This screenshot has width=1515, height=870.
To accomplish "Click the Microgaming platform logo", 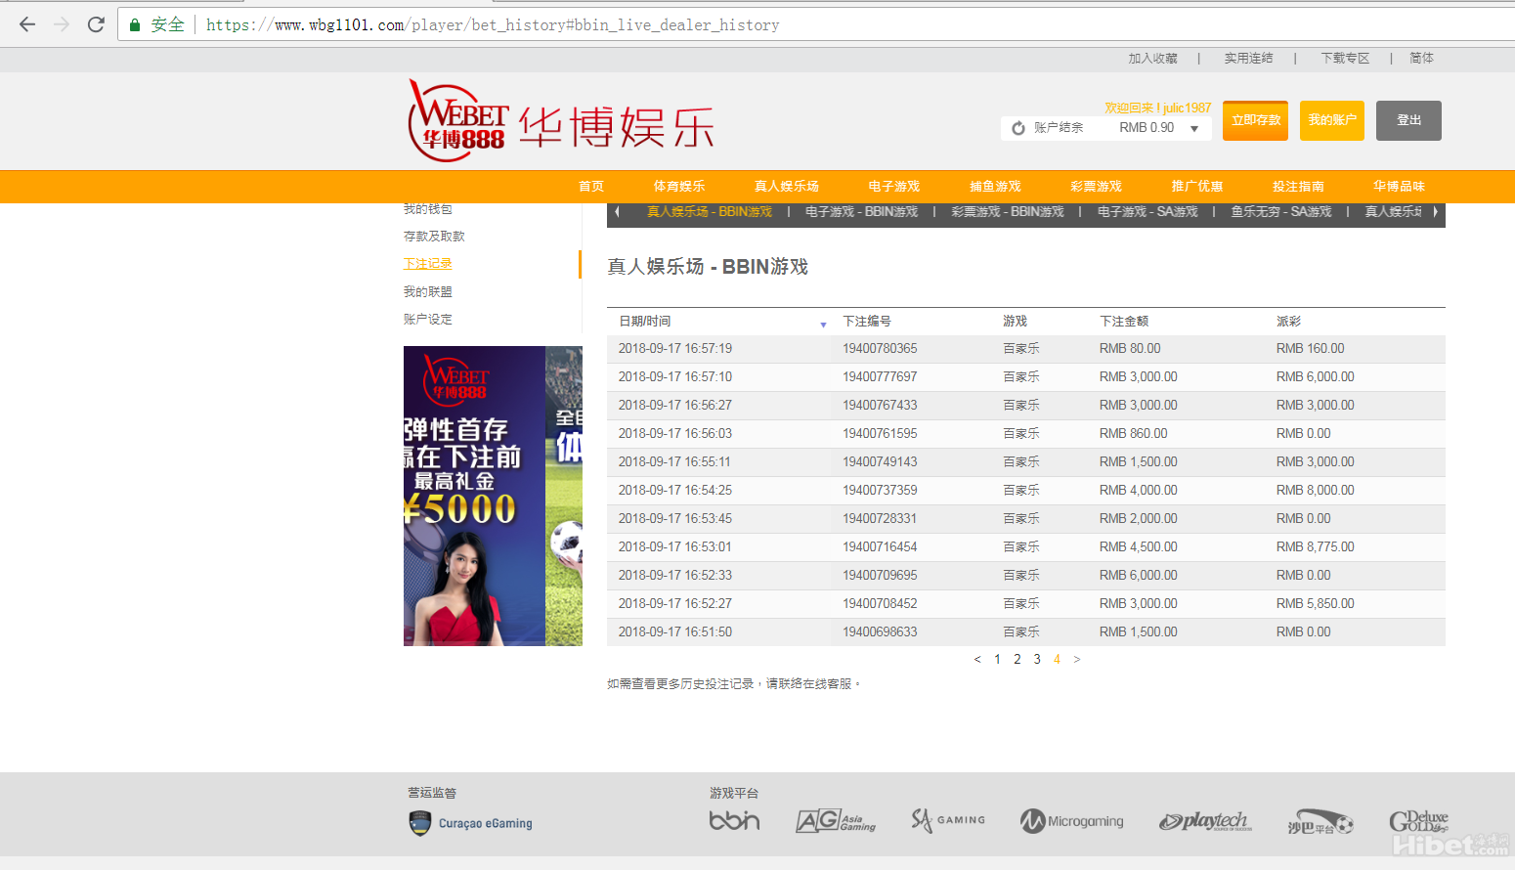I will (x=1071, y=821).
